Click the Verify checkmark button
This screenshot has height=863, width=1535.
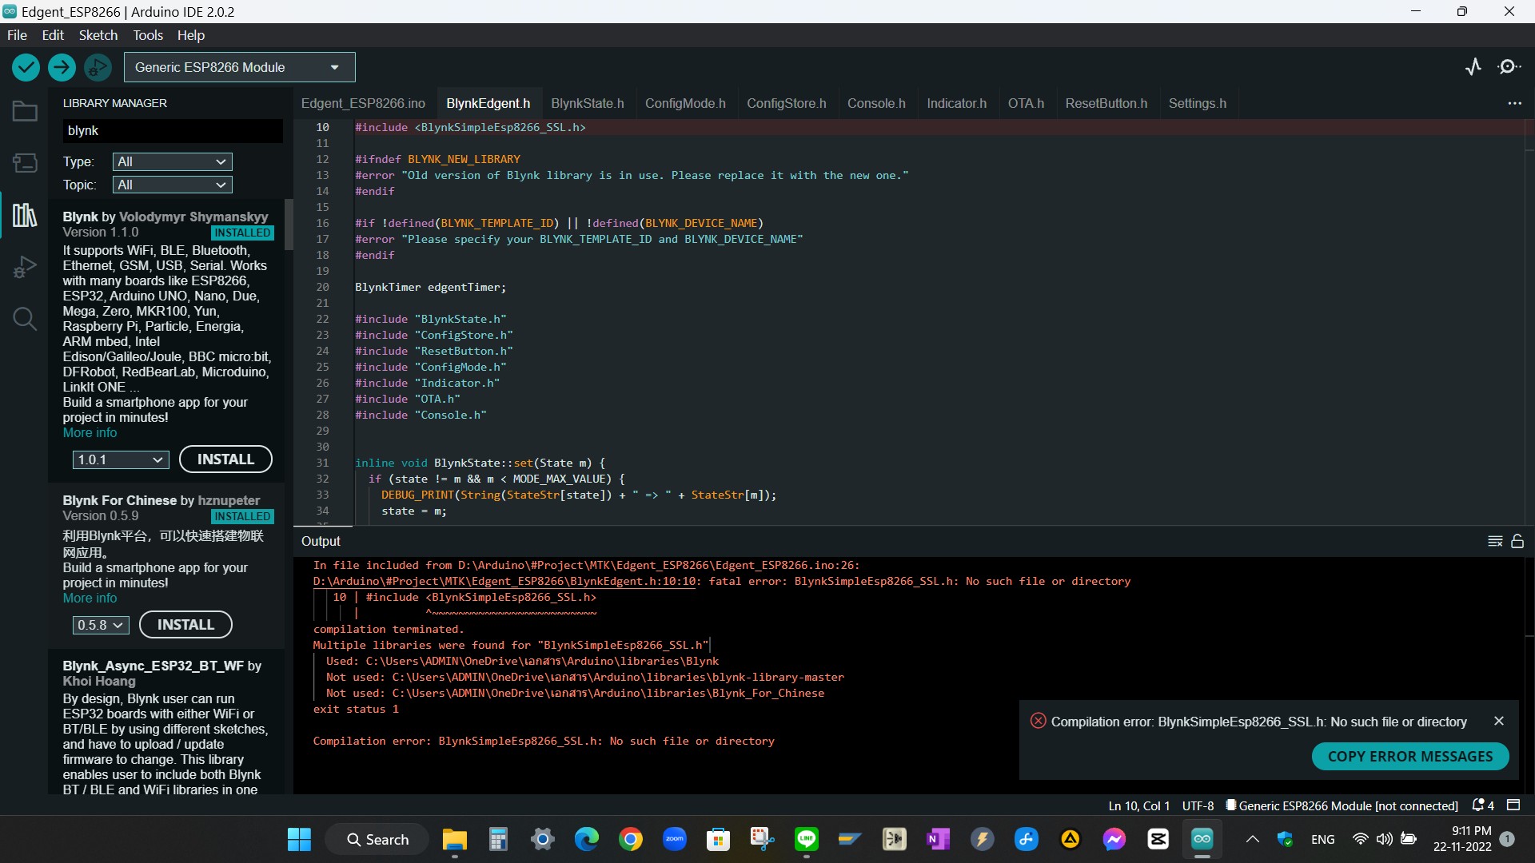pyautogui.click(x=26, y=67)
